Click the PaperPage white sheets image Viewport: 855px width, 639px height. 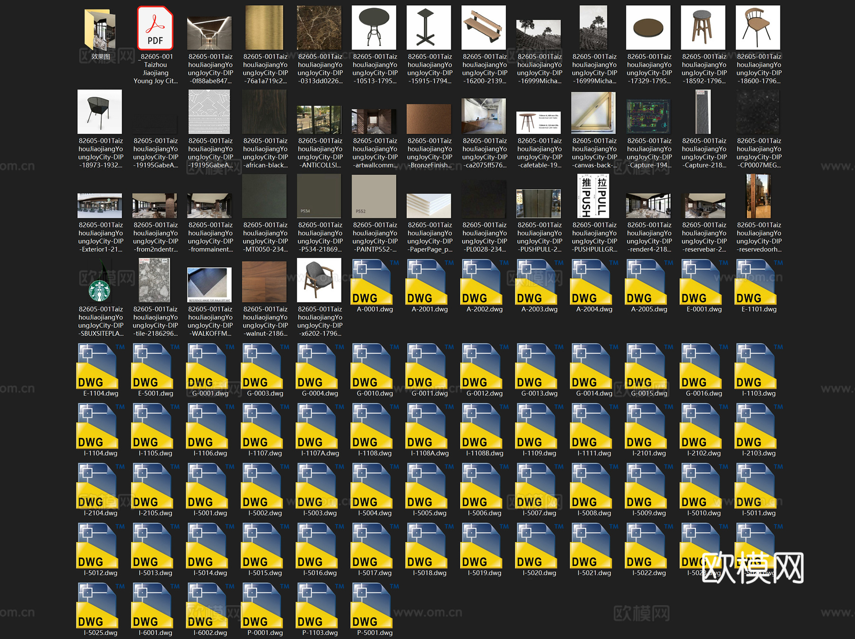(429, 205)
